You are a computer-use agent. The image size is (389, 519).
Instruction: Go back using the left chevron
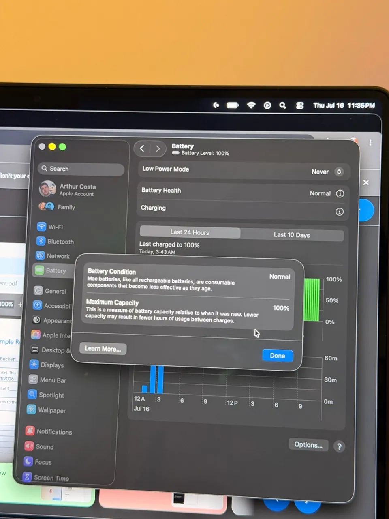pos(142,148)
